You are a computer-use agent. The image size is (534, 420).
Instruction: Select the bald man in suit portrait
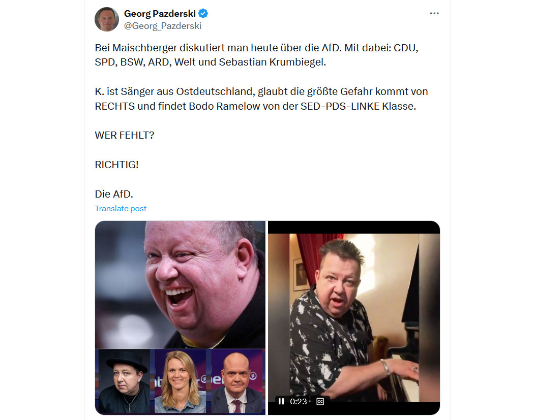pos(238,381)
